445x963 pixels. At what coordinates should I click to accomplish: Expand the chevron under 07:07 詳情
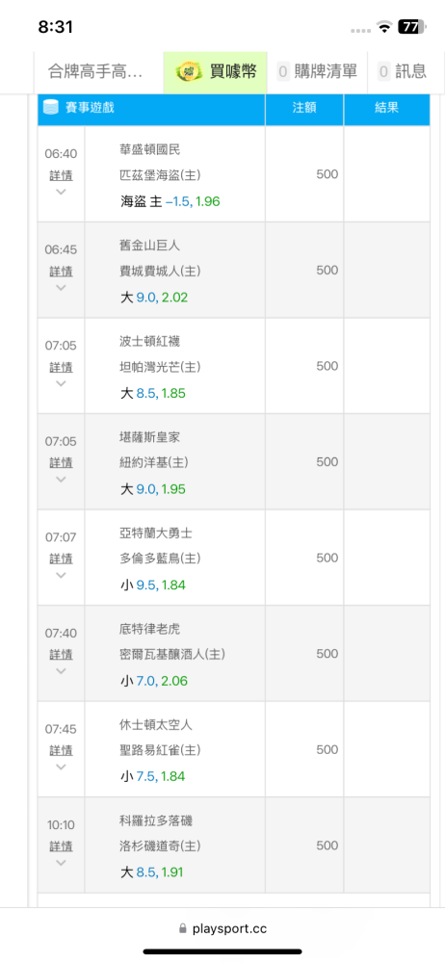click(x=61, y=575)
